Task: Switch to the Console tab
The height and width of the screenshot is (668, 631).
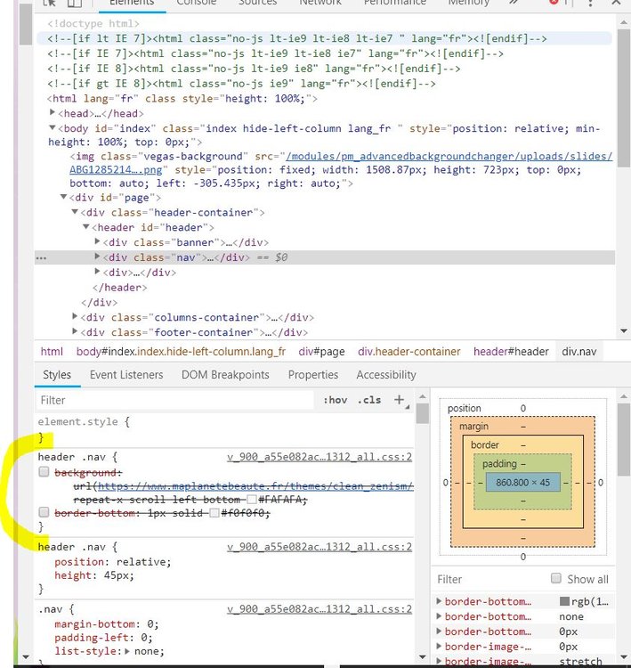Action: (197, 3)
